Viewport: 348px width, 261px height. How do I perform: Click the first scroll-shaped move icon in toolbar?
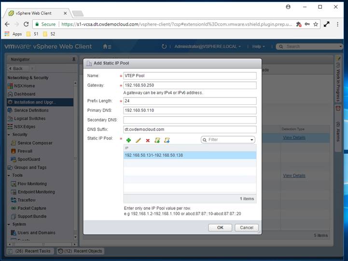(157, 140)
